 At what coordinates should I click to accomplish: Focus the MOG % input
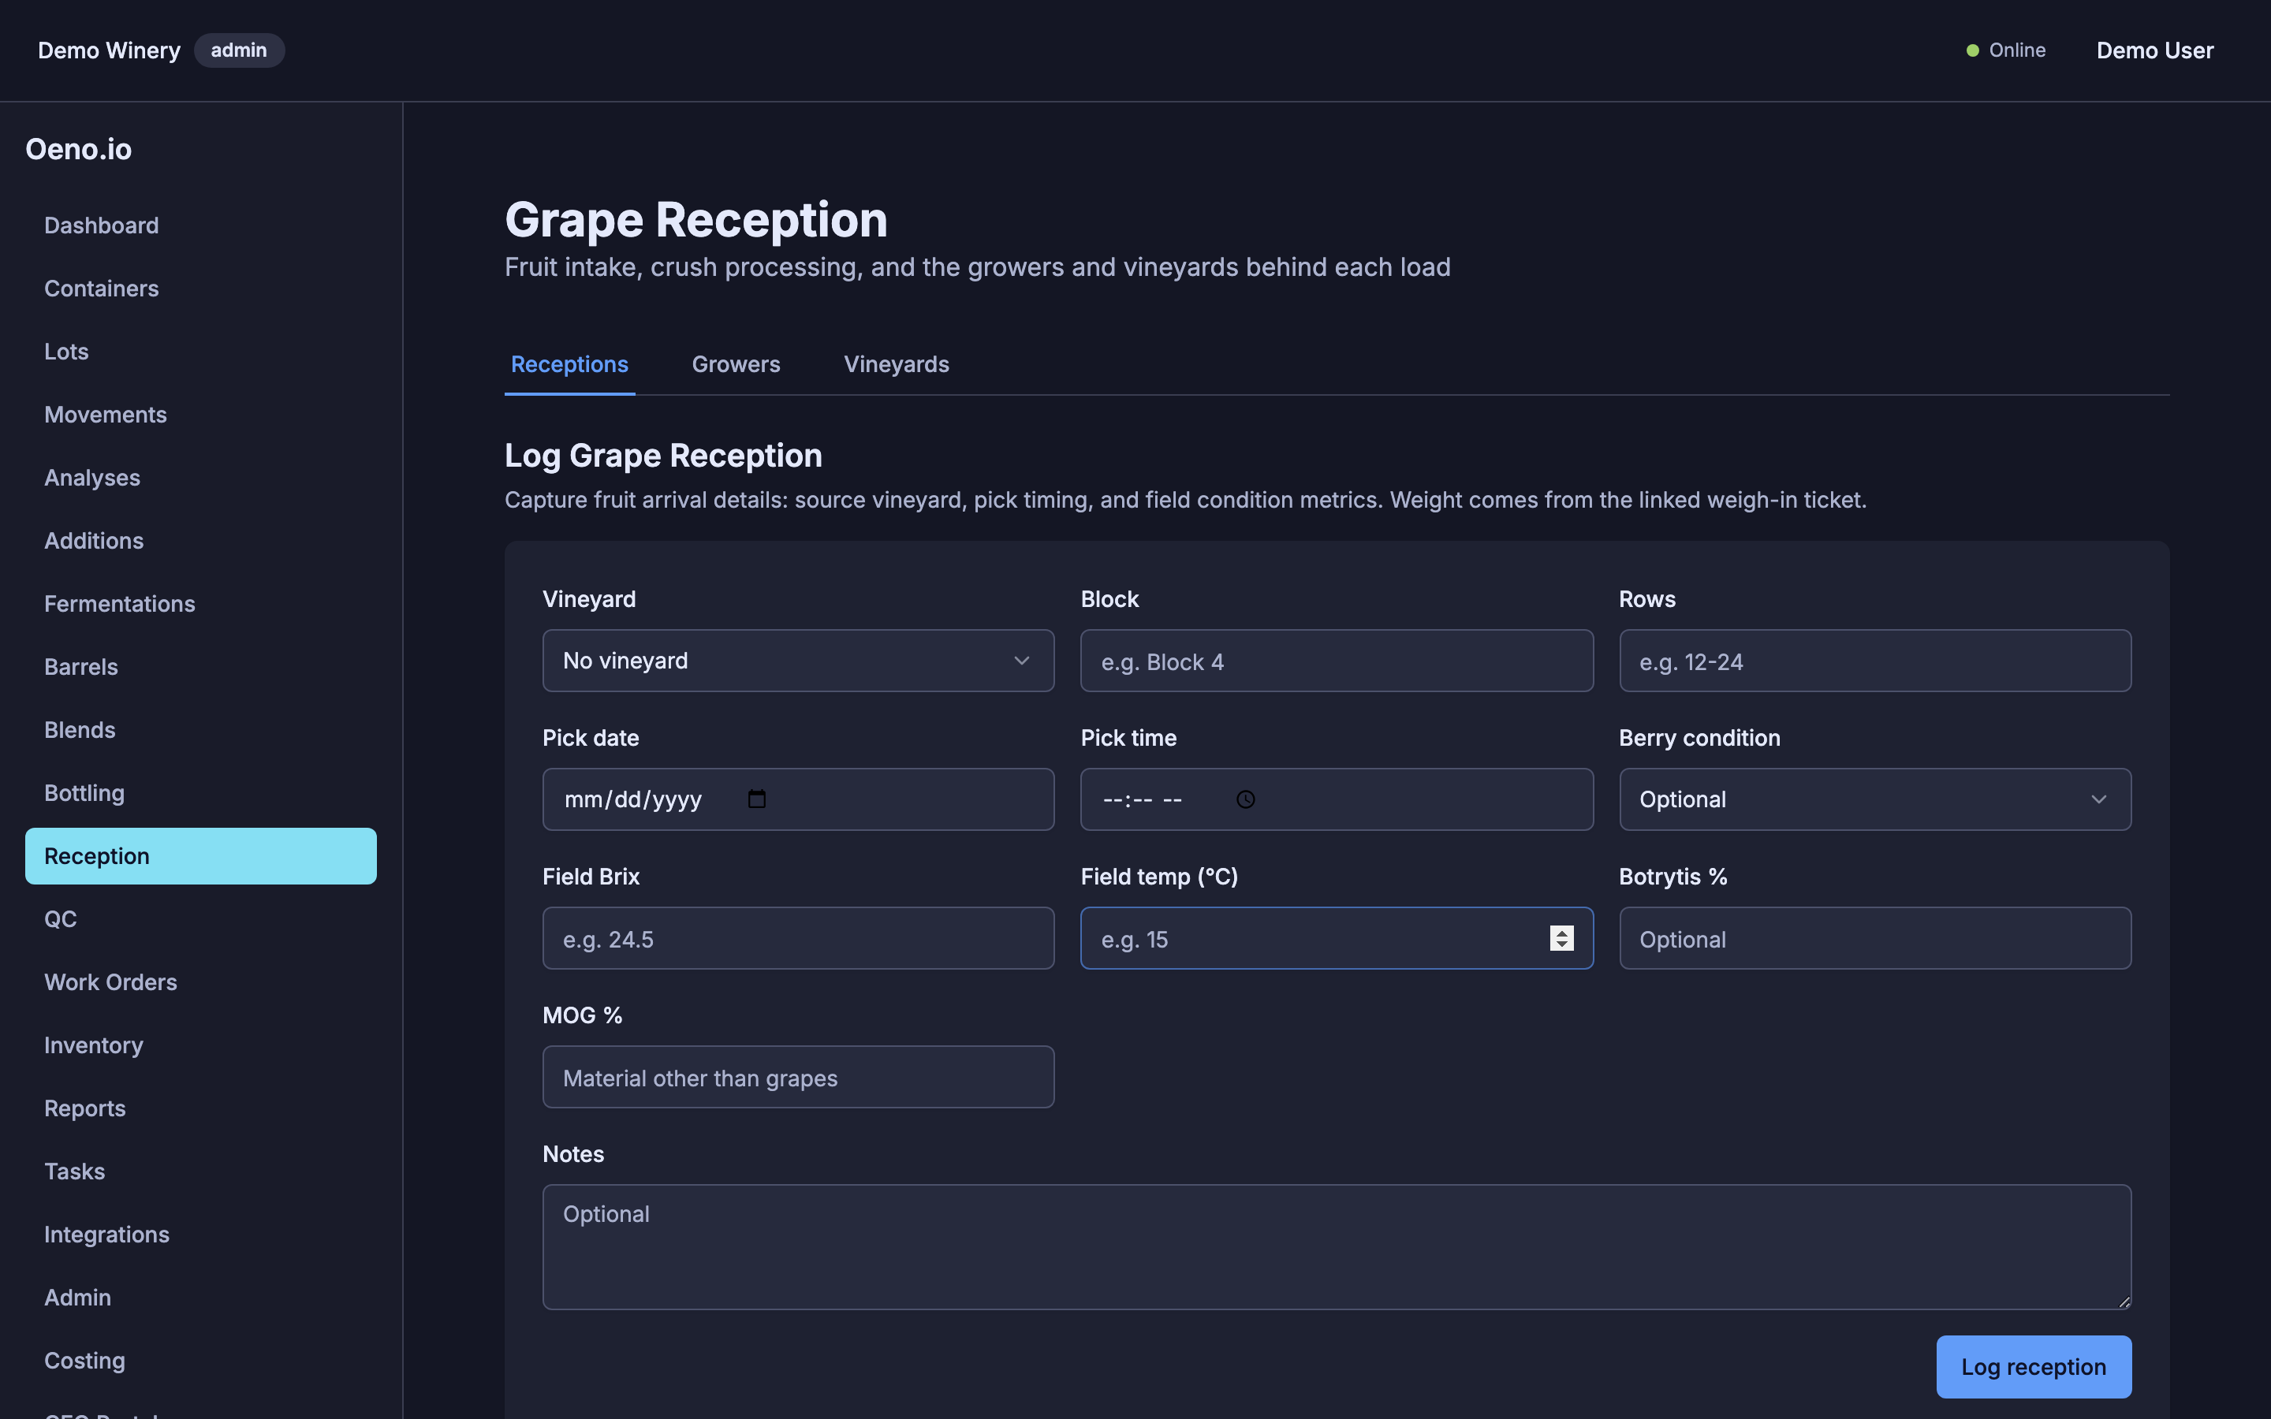coord(798,1078)
